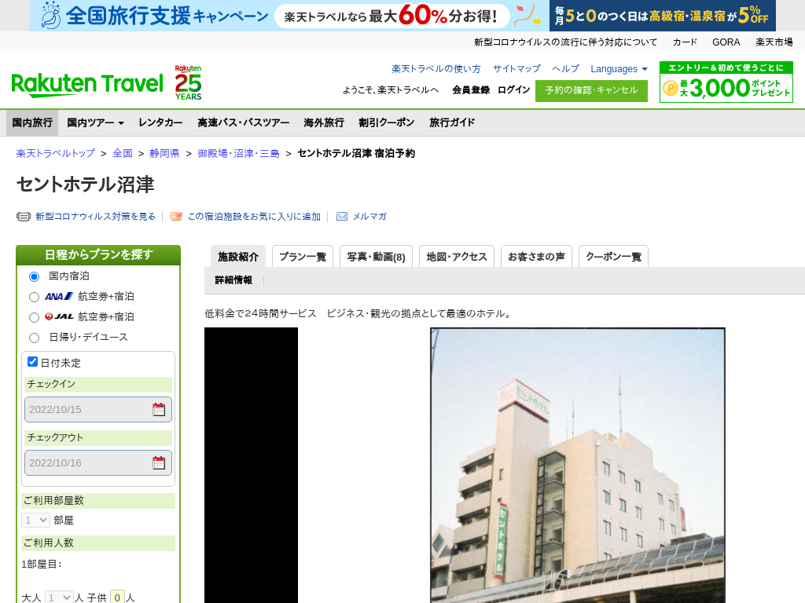Open the ヘルプ link

coord(565,69)
